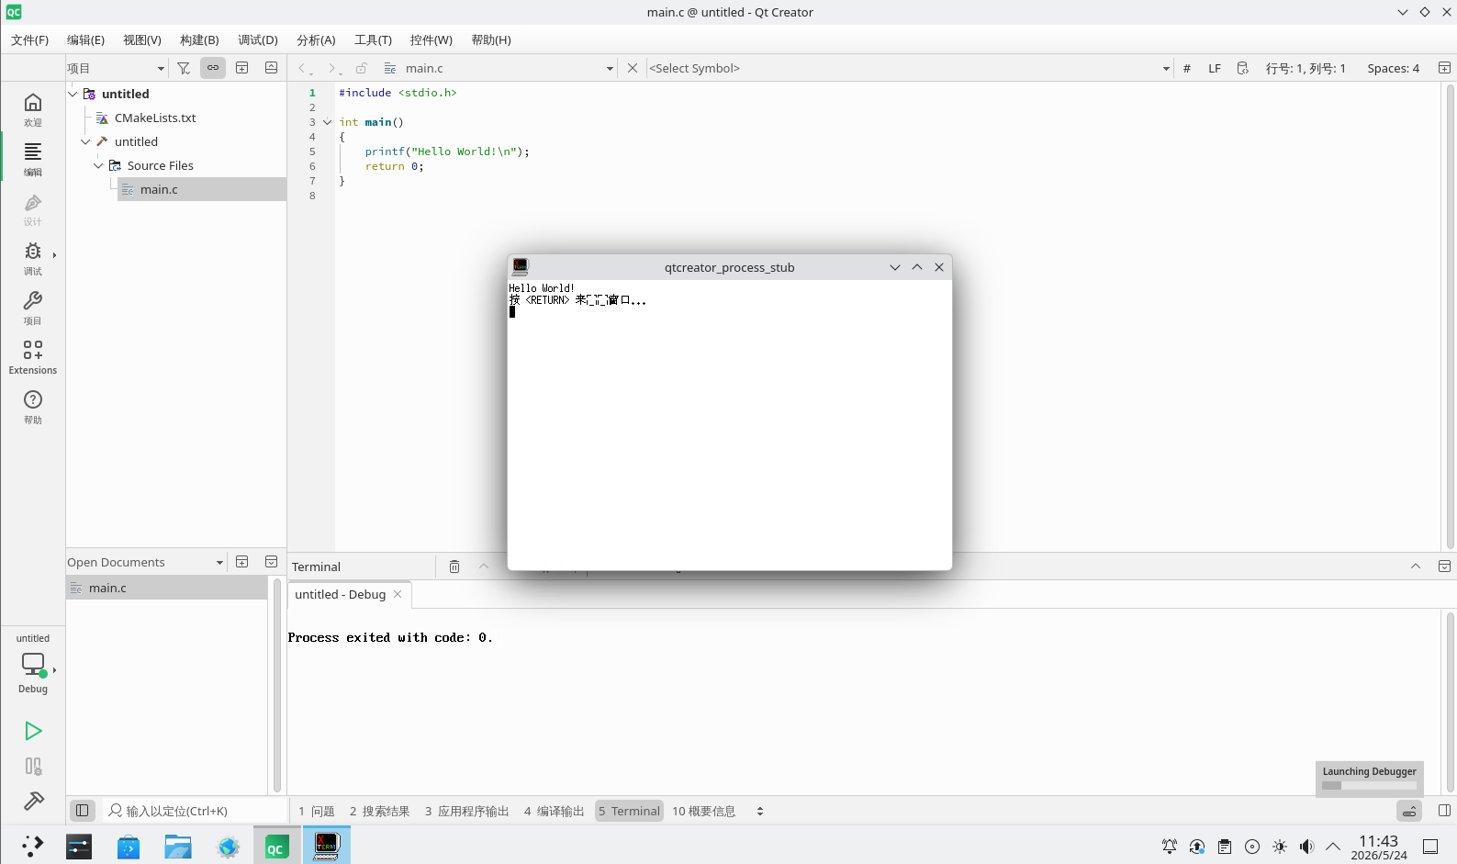1457x864 pixels.
Task: Show the Application Output pane
Action: pos(466,811)
